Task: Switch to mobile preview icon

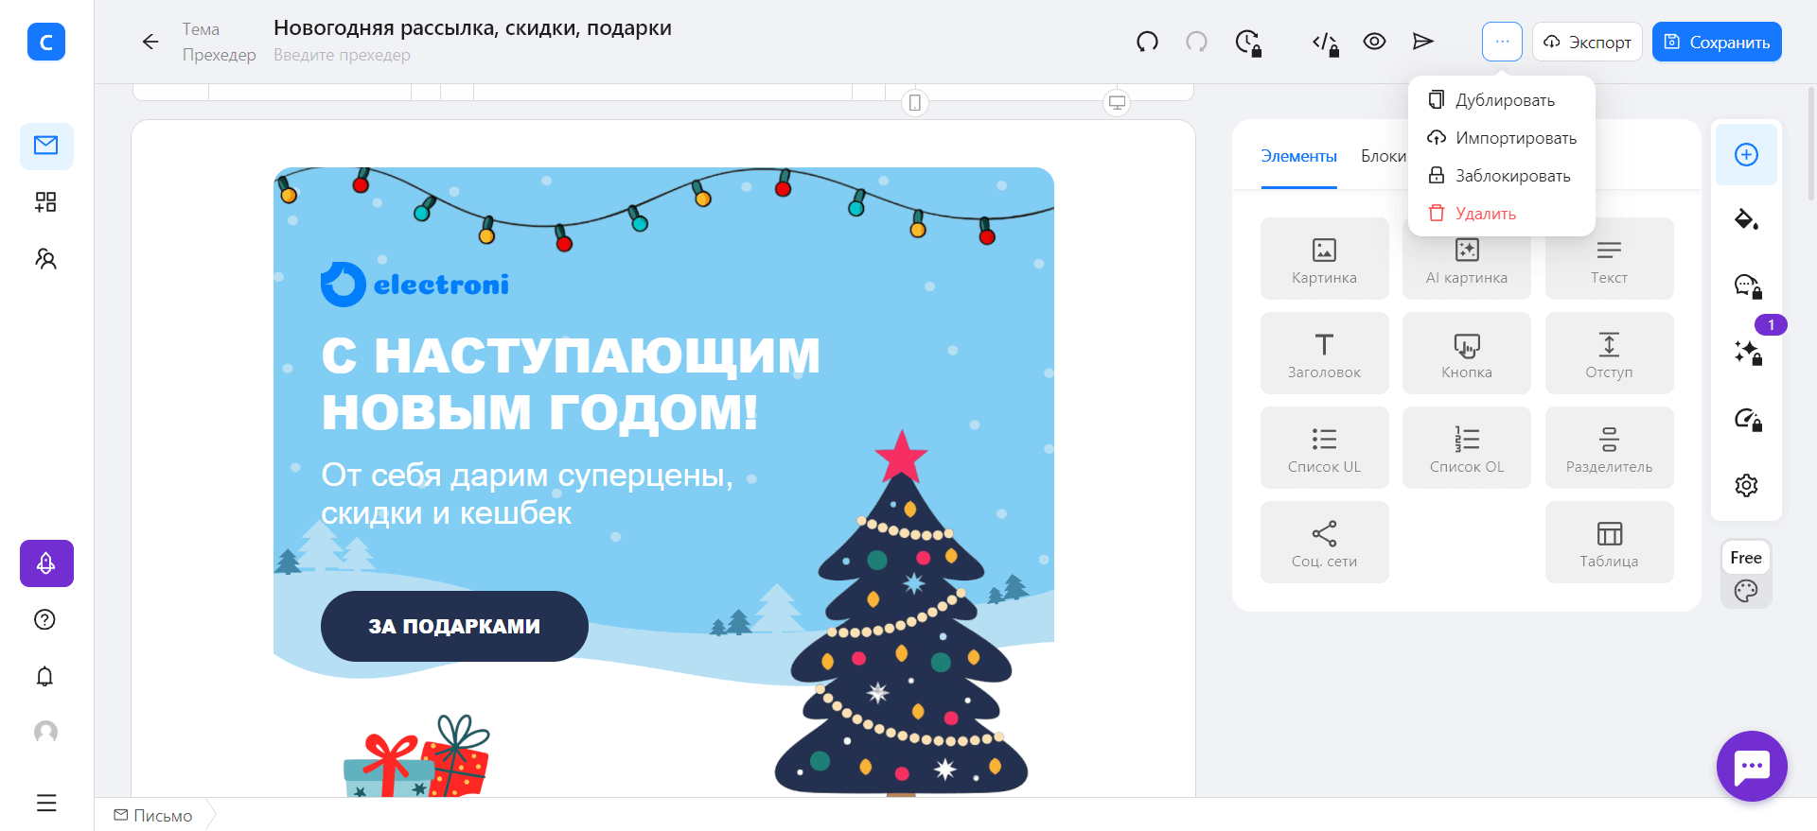Action: click(x=914, y=102)
